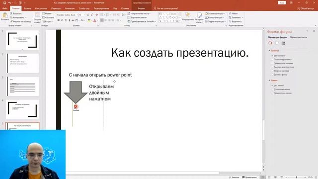Click the Save icon in quick access toolbar

pyautogui.click(x=4, y=3)
